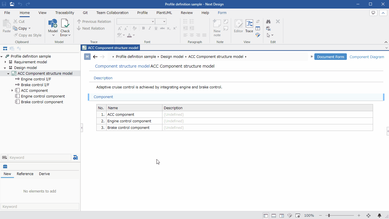Click the Undo arrow in title bar

(x=20, y=4)
